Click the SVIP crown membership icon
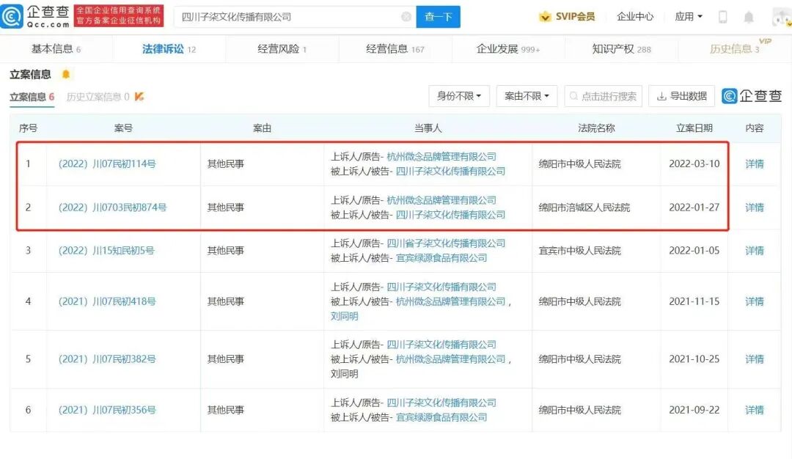The height and width of the screenshot is (459, 792). click(x=546, y=15)
